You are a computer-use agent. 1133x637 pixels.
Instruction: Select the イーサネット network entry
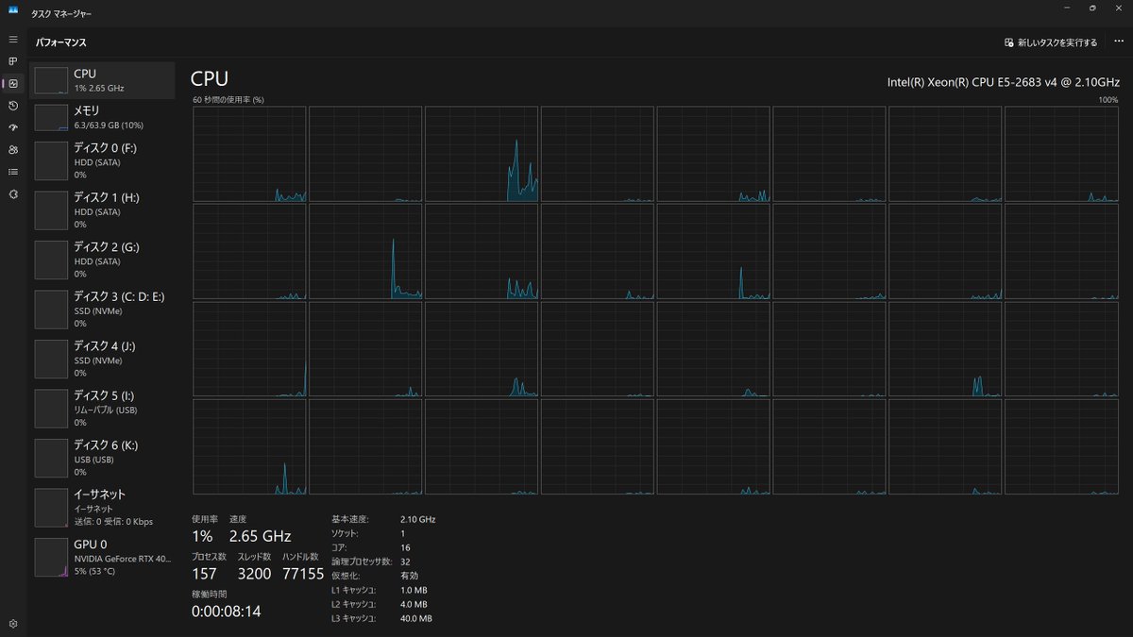pos(102,507)
